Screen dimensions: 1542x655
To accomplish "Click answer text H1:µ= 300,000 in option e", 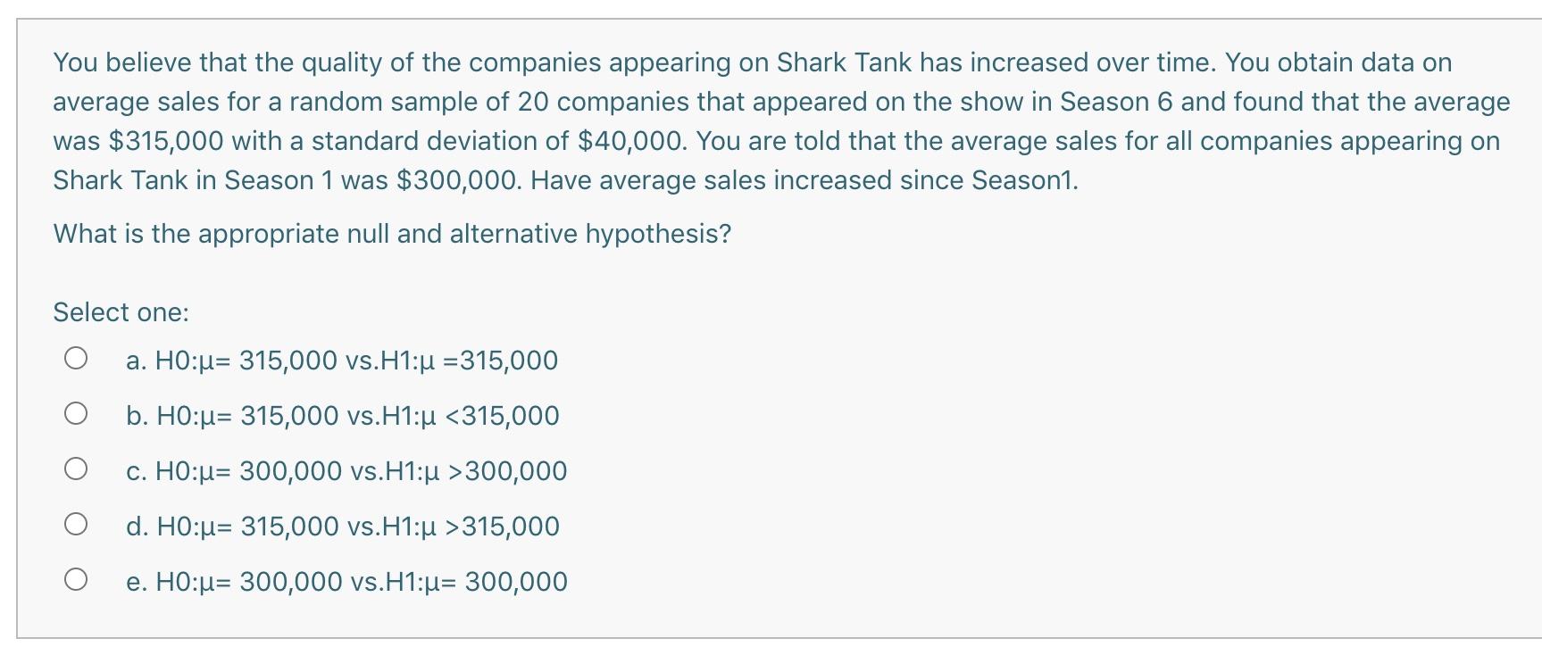I will (474, 582).
